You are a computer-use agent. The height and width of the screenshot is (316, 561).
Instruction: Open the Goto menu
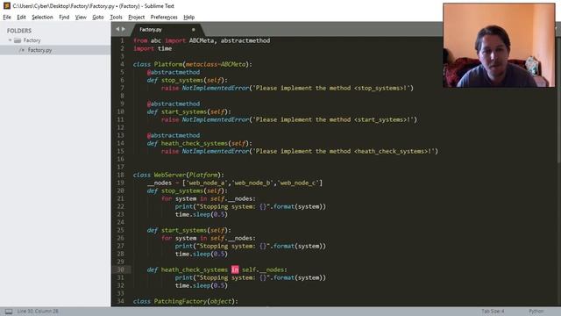tap(97, 18)
